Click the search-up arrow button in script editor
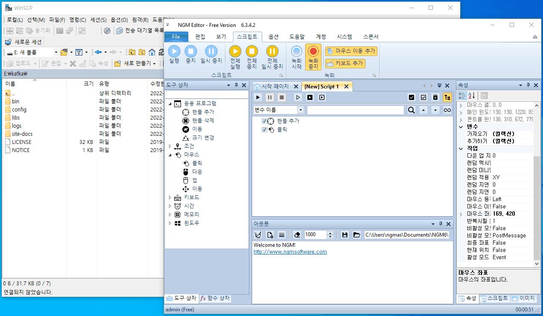Viewport: 543px width, 316px height. pos(423,110)
